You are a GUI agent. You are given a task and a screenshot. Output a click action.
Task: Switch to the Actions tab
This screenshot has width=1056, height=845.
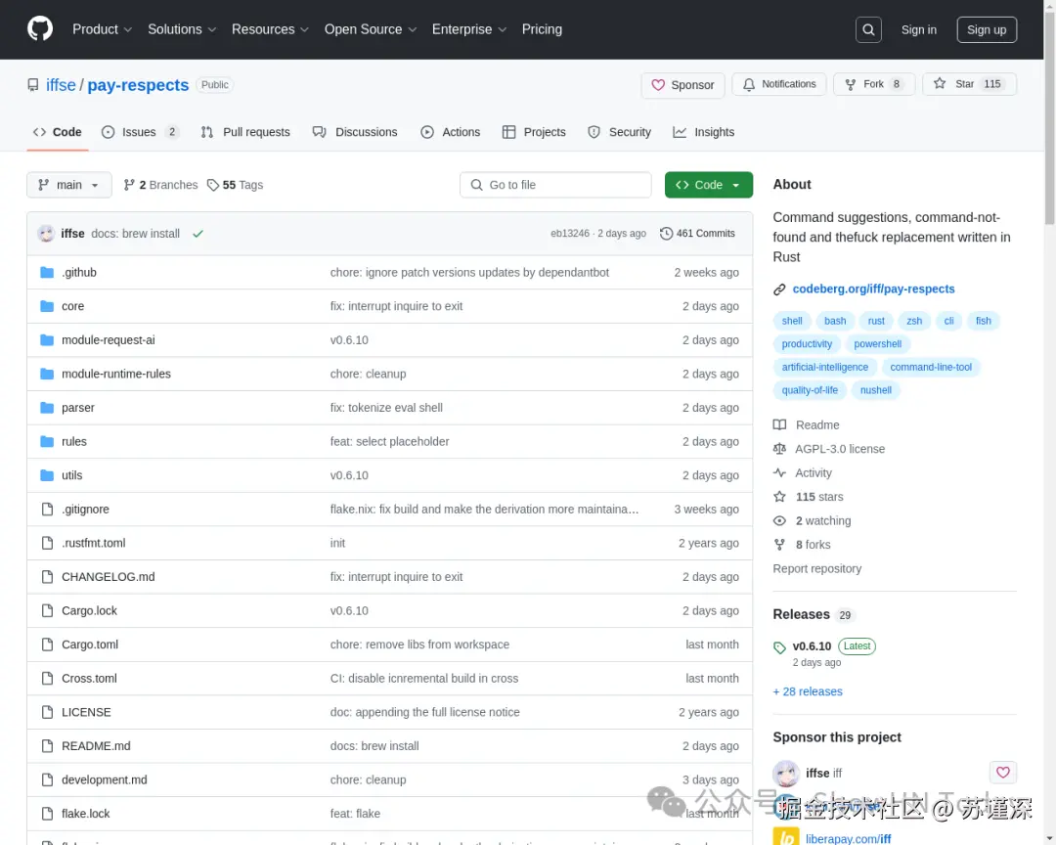tap(450, 132)
